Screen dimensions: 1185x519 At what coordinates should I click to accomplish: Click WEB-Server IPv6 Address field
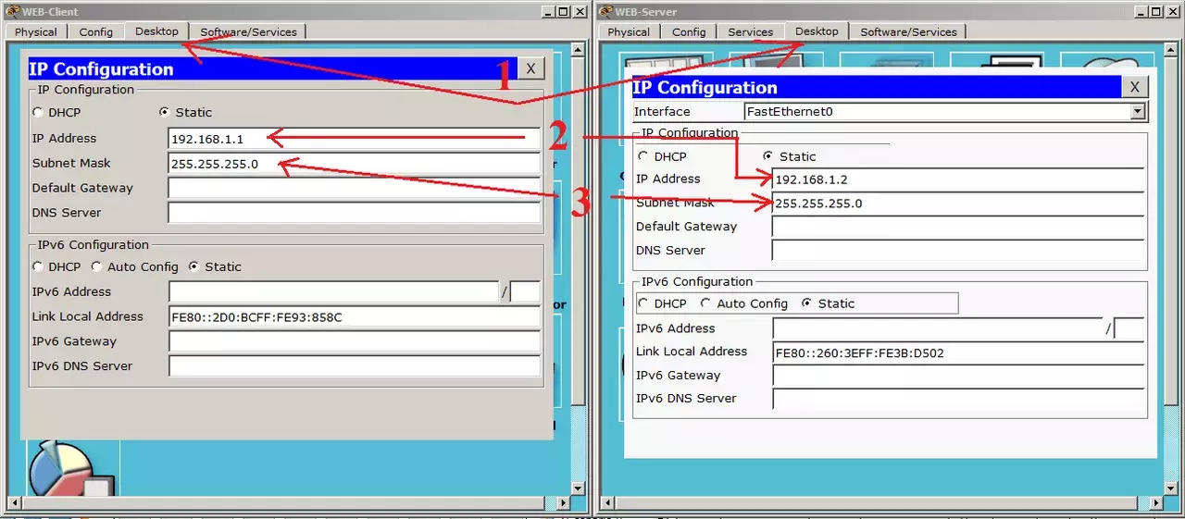pos(938,328)
